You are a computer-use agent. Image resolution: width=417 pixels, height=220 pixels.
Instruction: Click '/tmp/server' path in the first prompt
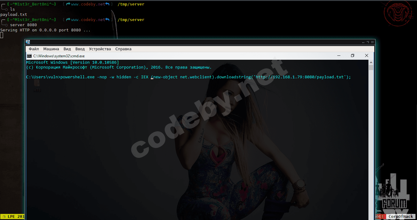coord(131,4)
